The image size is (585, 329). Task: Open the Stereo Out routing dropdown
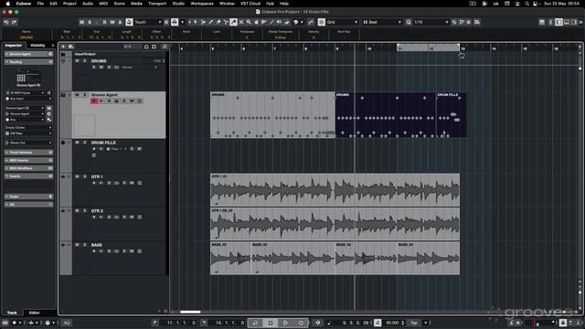click(28, 143)
